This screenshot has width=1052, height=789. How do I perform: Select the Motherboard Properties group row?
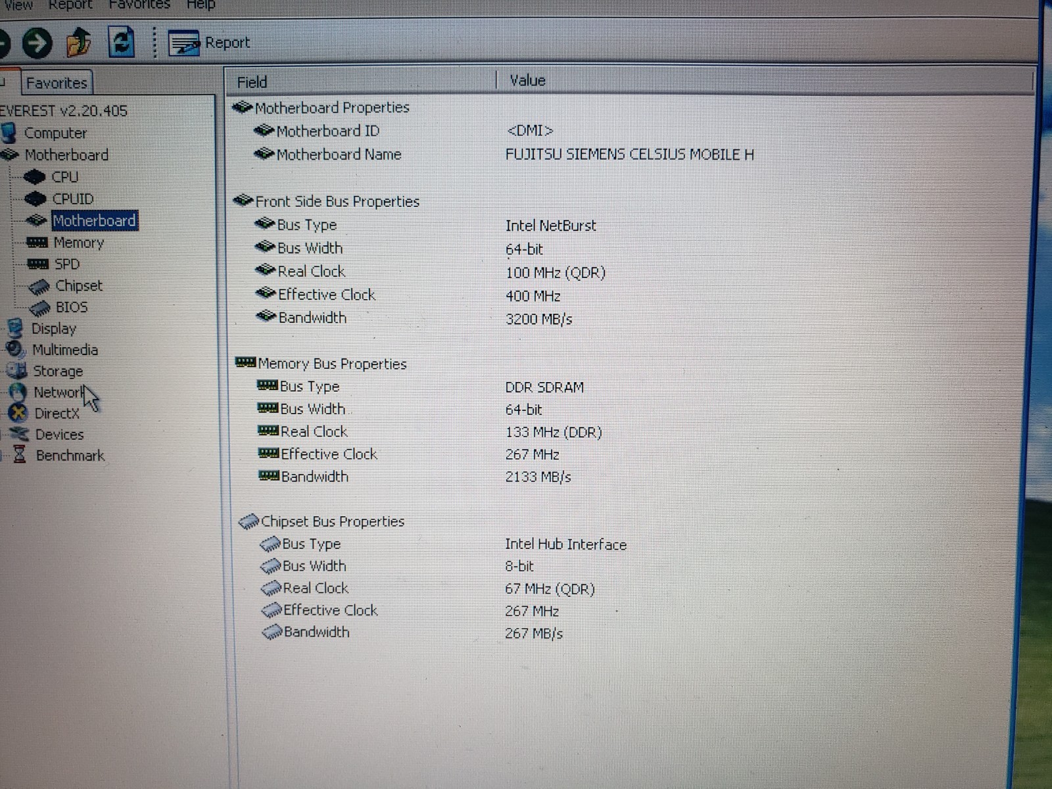(322, 108)
